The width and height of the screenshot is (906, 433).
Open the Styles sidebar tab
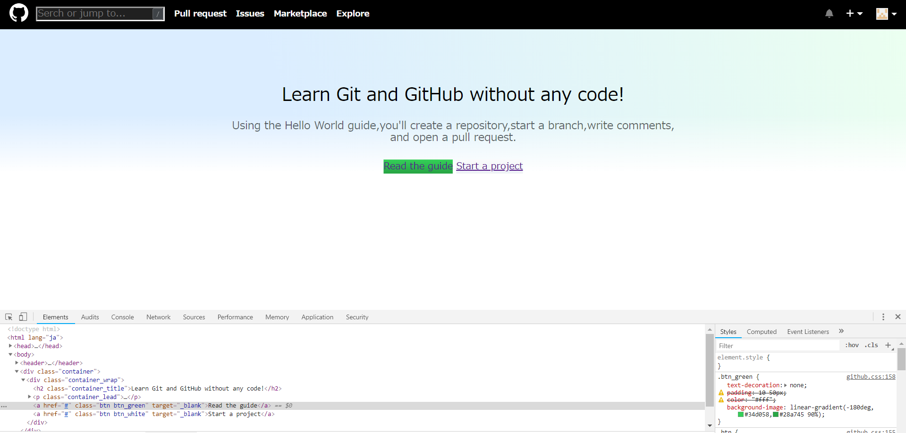pyautogui.click(x=728, y=332)
